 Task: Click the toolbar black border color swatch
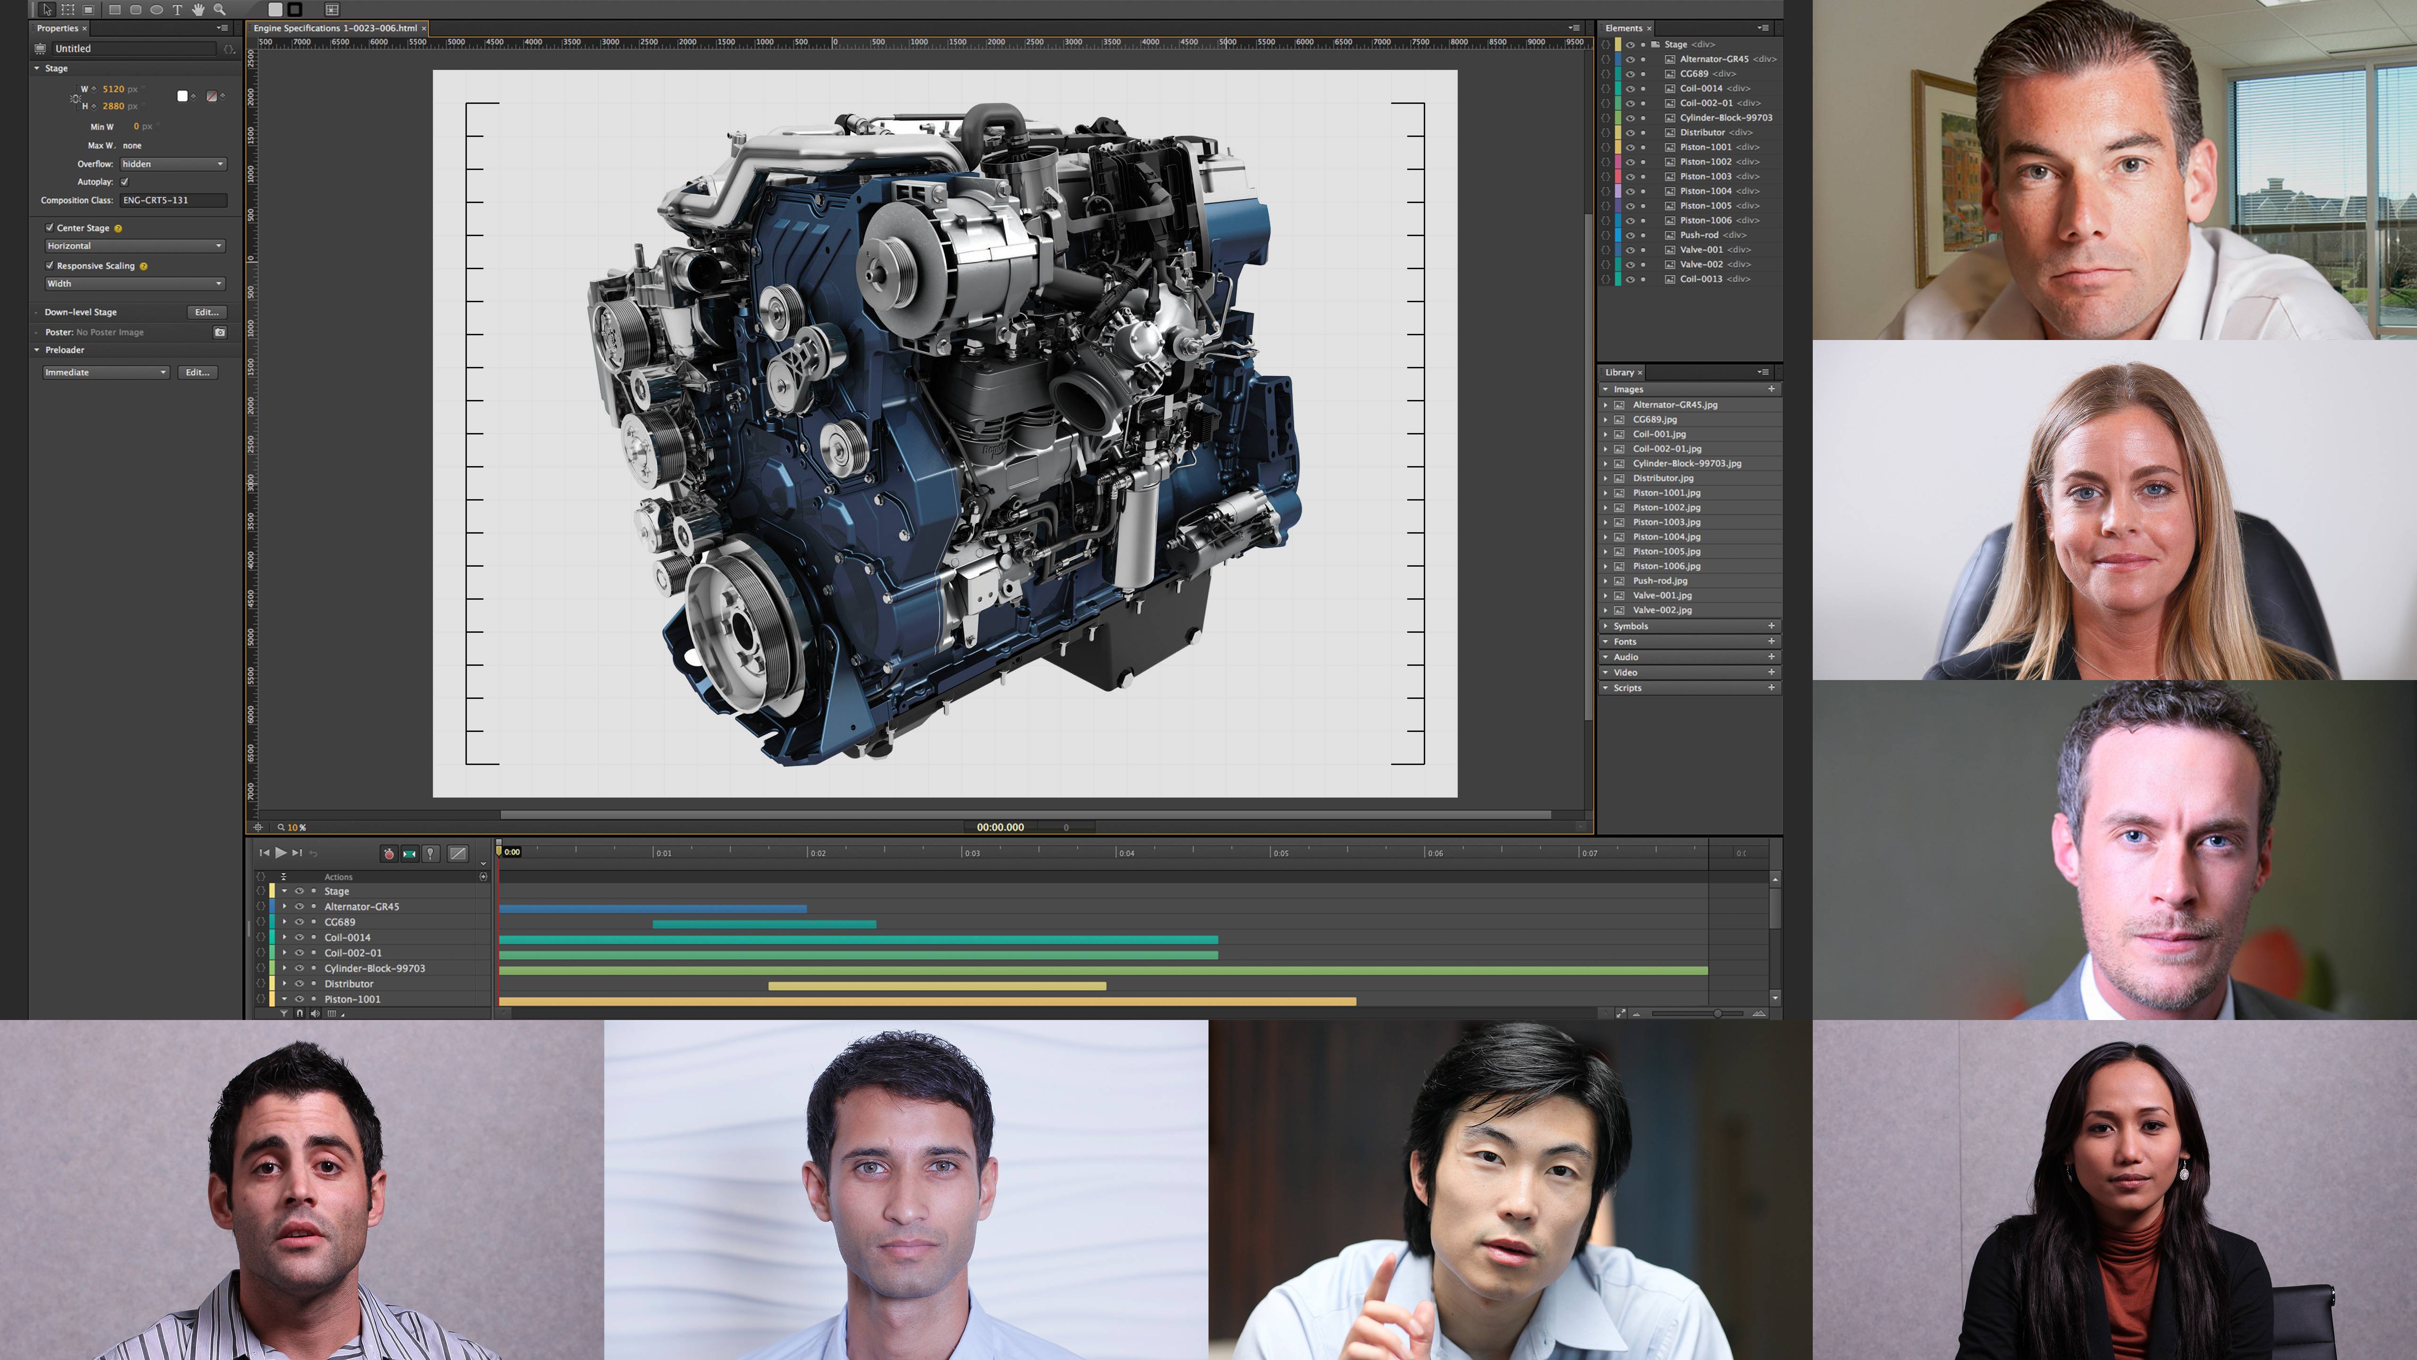pyautogui.click(x=295, y=9)
